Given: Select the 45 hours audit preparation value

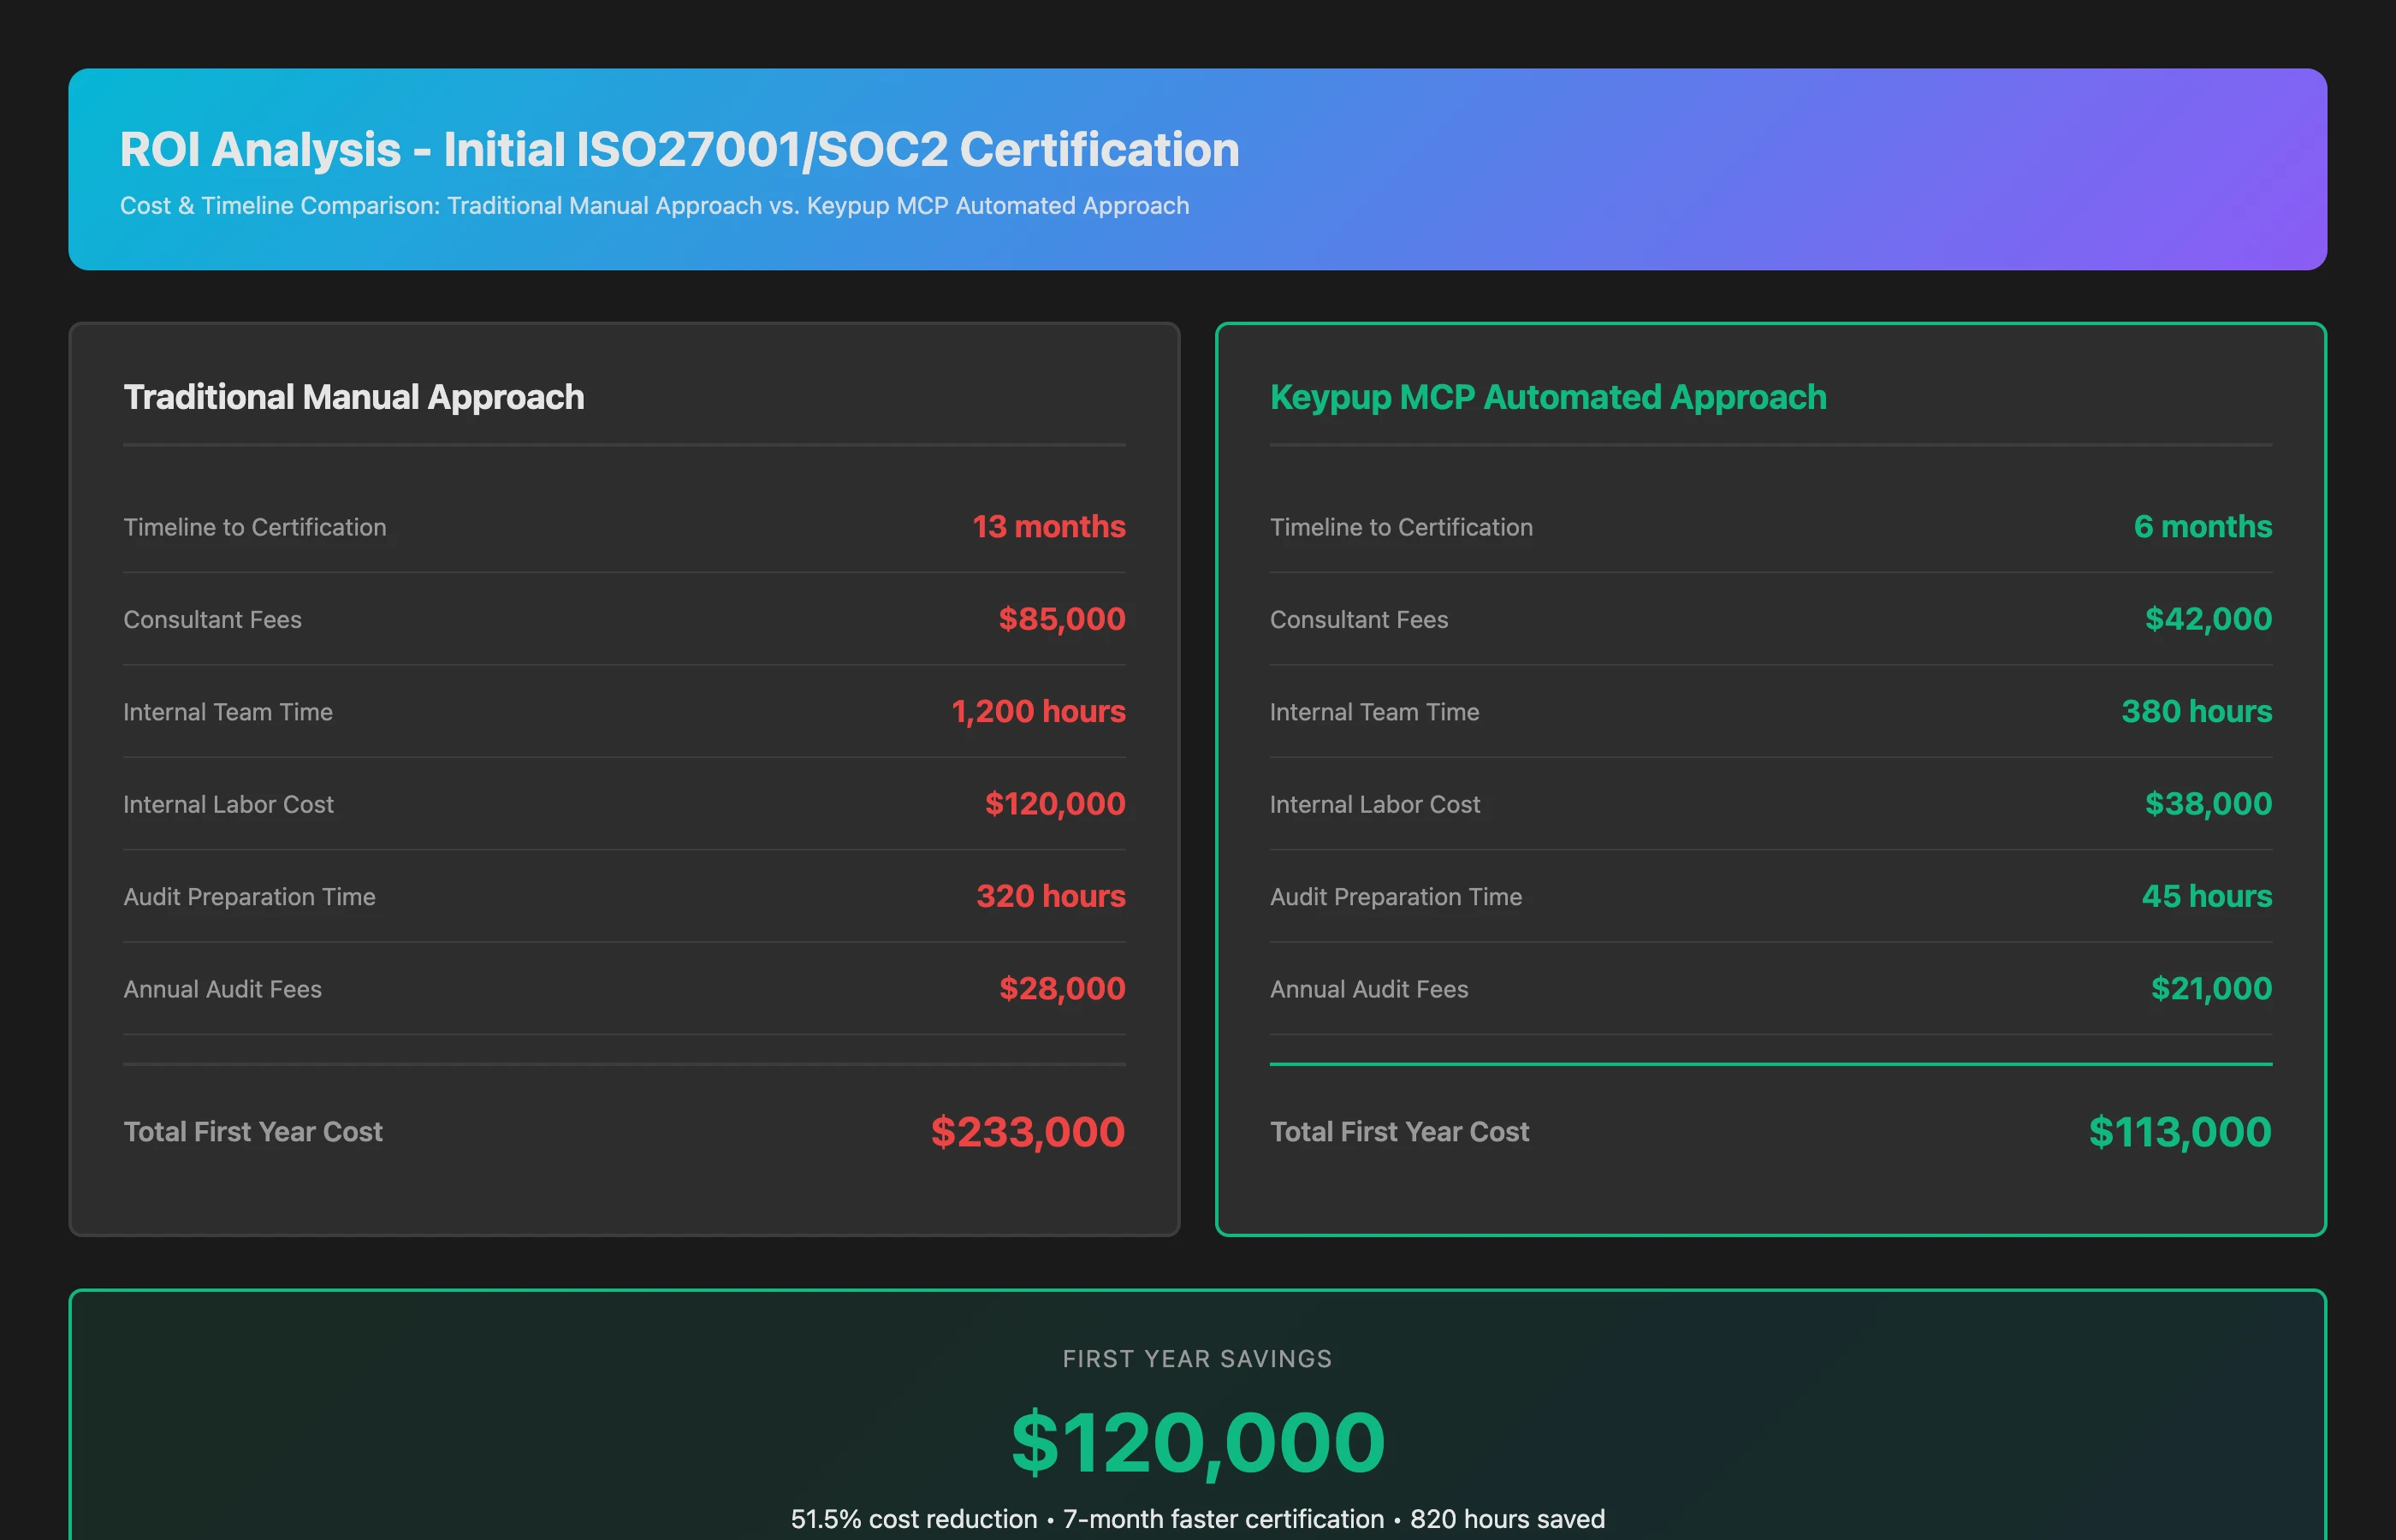Looking at the screenshot, I should (x=2206, y=896).
